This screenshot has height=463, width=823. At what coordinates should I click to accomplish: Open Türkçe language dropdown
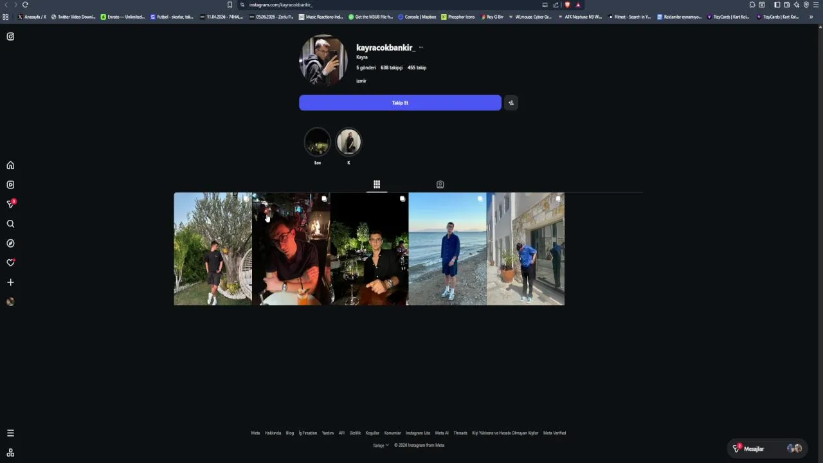[381, 445]
